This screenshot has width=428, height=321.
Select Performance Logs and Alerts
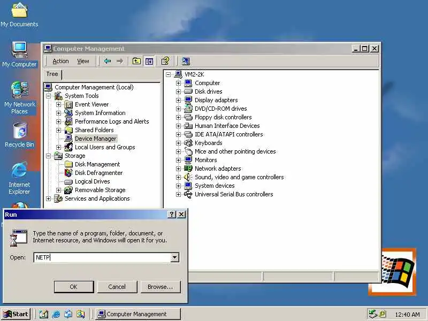point(112,121)
